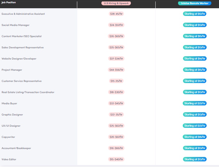Screen dimensions: 219x167
Task: Select Sales Development Representative row label
Action: pyautogui.click(x=23, y=47)
